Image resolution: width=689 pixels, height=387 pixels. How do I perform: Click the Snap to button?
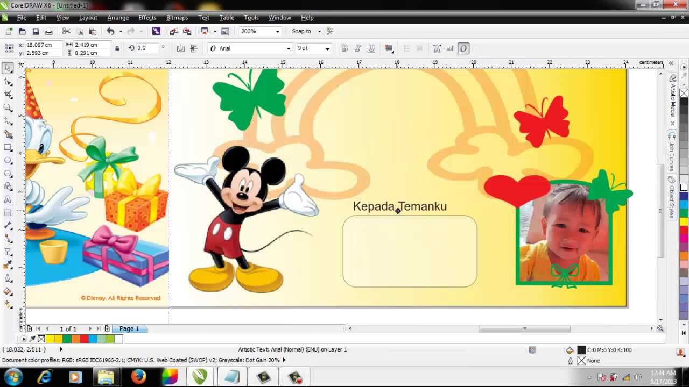[301, 32]
